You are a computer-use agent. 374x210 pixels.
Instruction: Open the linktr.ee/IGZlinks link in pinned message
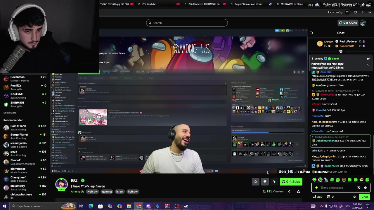(x=327, y=68)
